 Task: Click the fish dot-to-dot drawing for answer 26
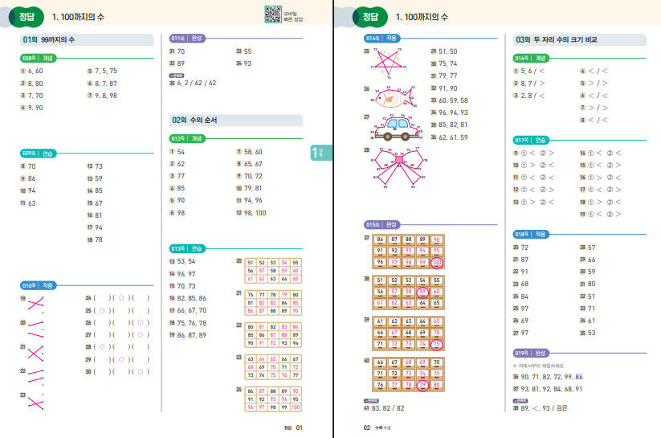394,98
